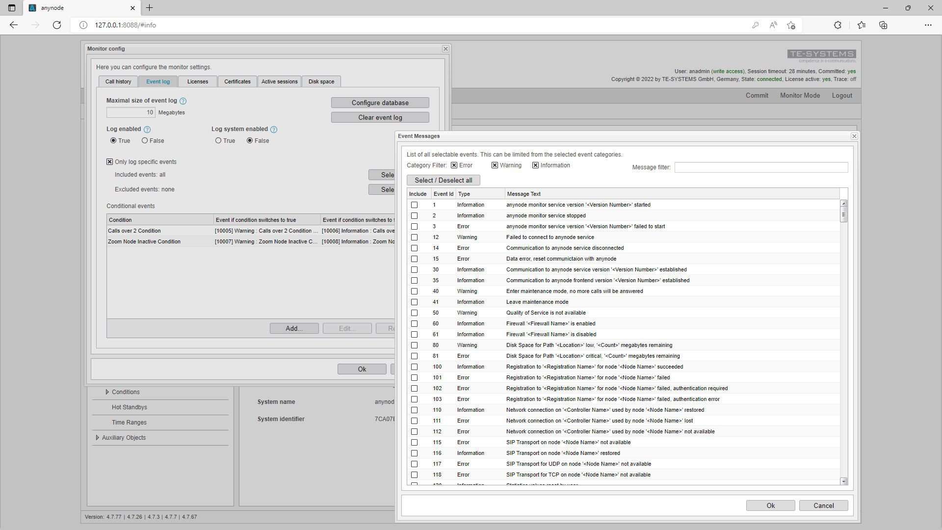Click the Clear event log button
Image resolution: width=942 pixels, height=530 pixels.
pos(380,117)
